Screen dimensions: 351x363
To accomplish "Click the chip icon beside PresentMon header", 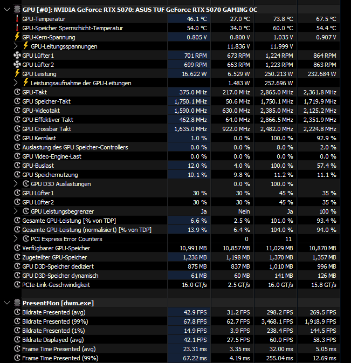I will click(17, 303).
